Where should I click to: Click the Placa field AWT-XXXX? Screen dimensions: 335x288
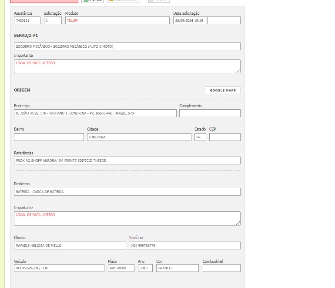point(121,268)
